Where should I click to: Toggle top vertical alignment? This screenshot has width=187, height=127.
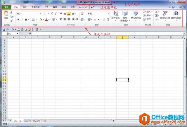(61, 14)
